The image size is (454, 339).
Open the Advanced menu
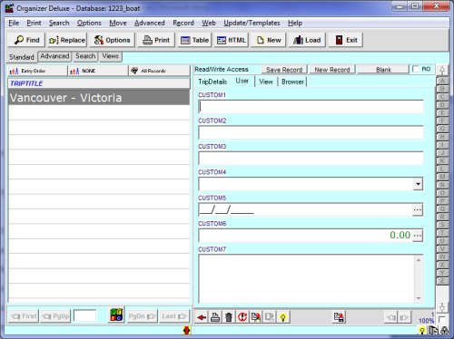150,23
